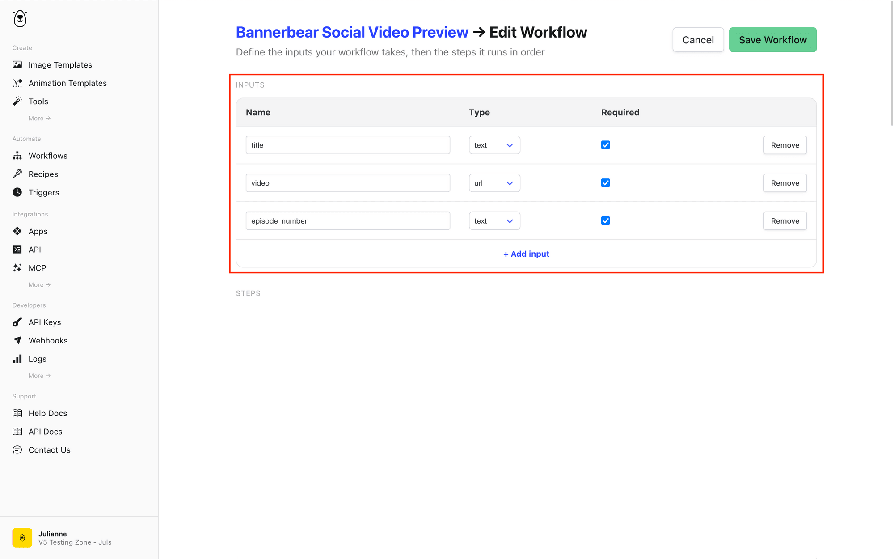Uncheck Required for the video input
The image size is (894, 559).
point(606,183)
